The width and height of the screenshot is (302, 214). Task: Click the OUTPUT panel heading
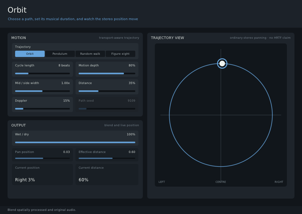(19, 125)
